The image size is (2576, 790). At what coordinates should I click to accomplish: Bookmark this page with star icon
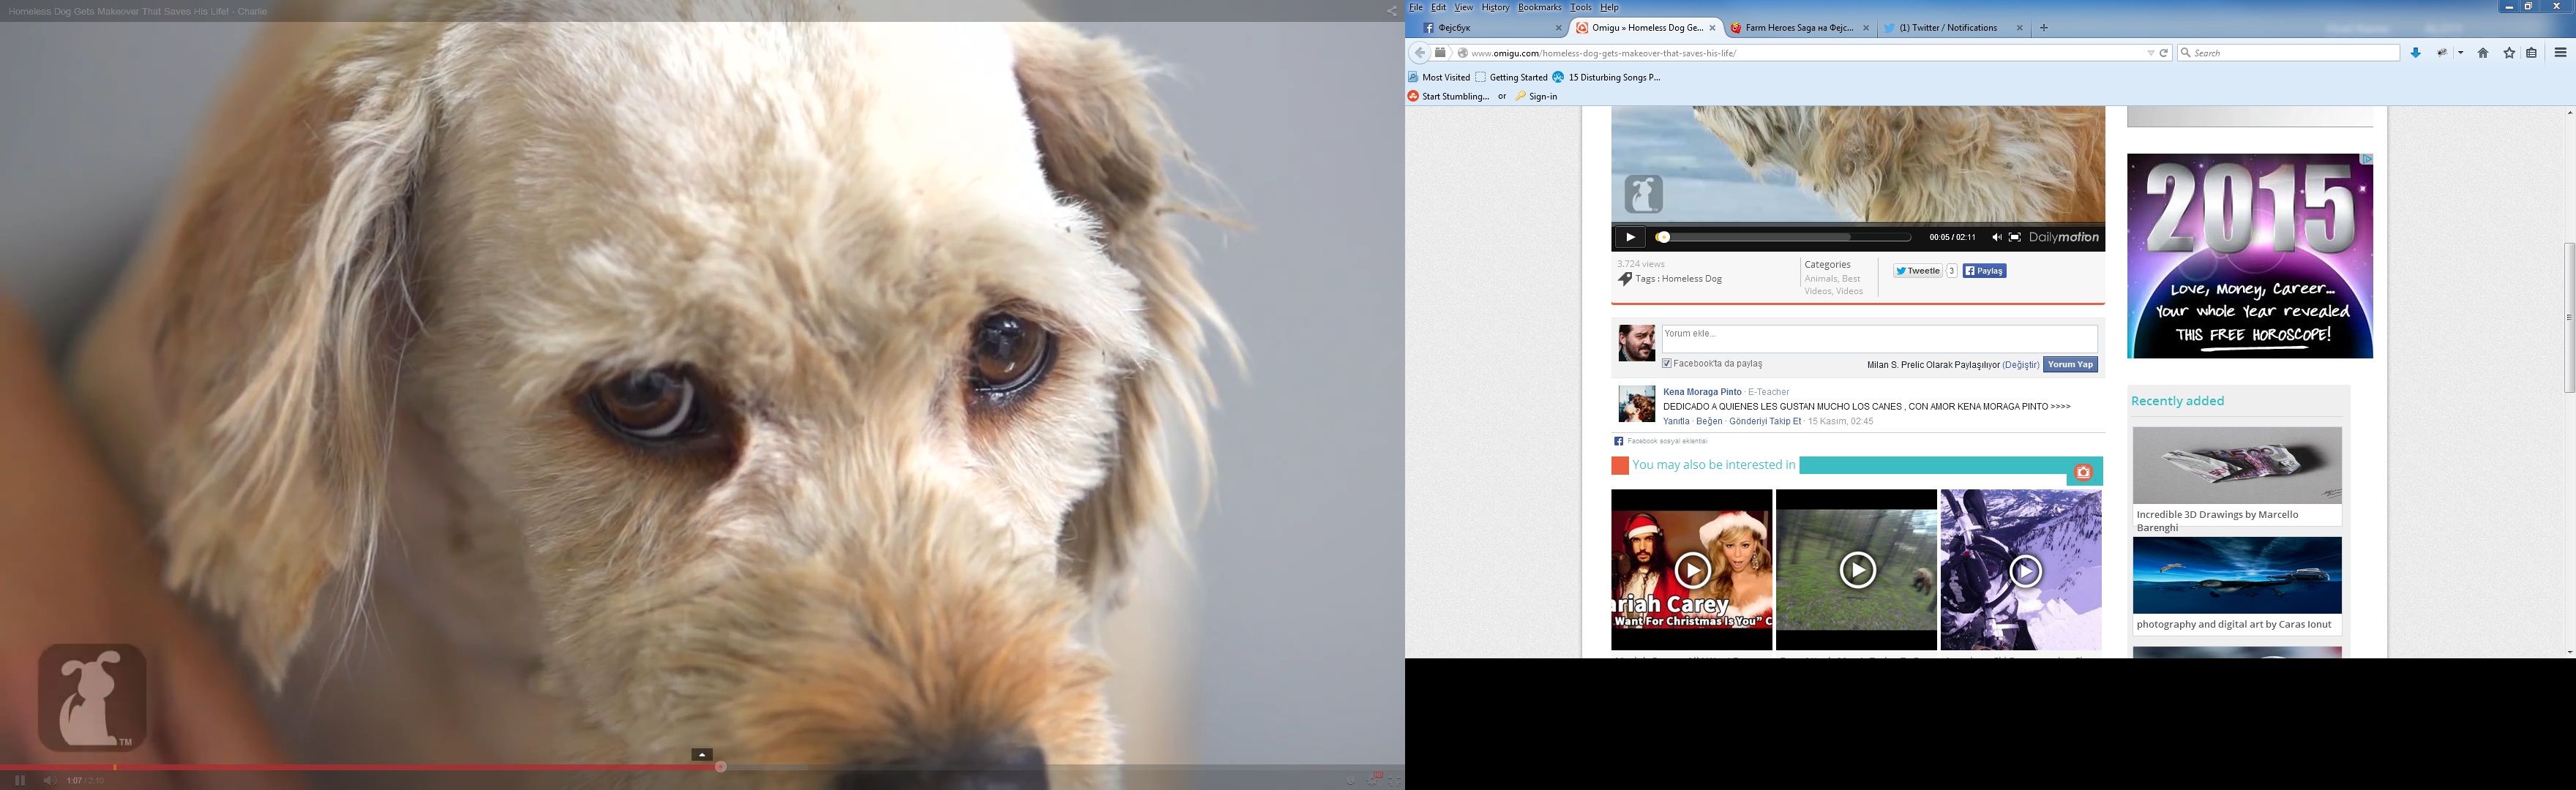pos(2509,53)
